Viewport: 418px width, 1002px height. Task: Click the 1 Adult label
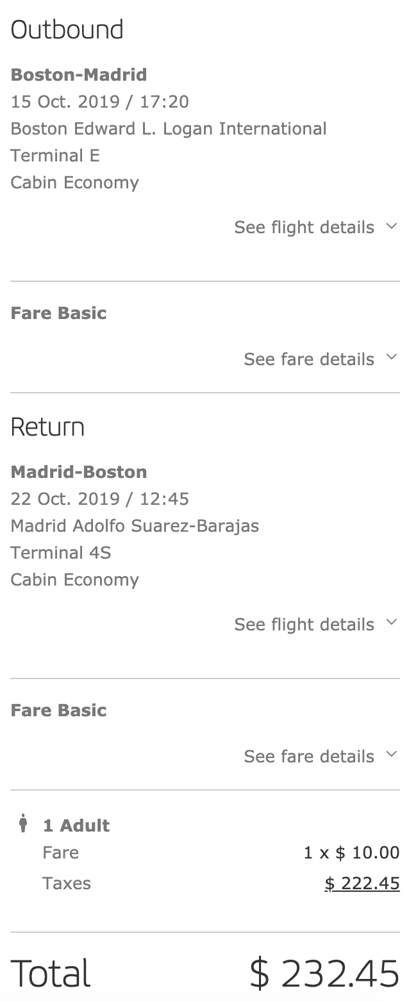tap(76, 826)
